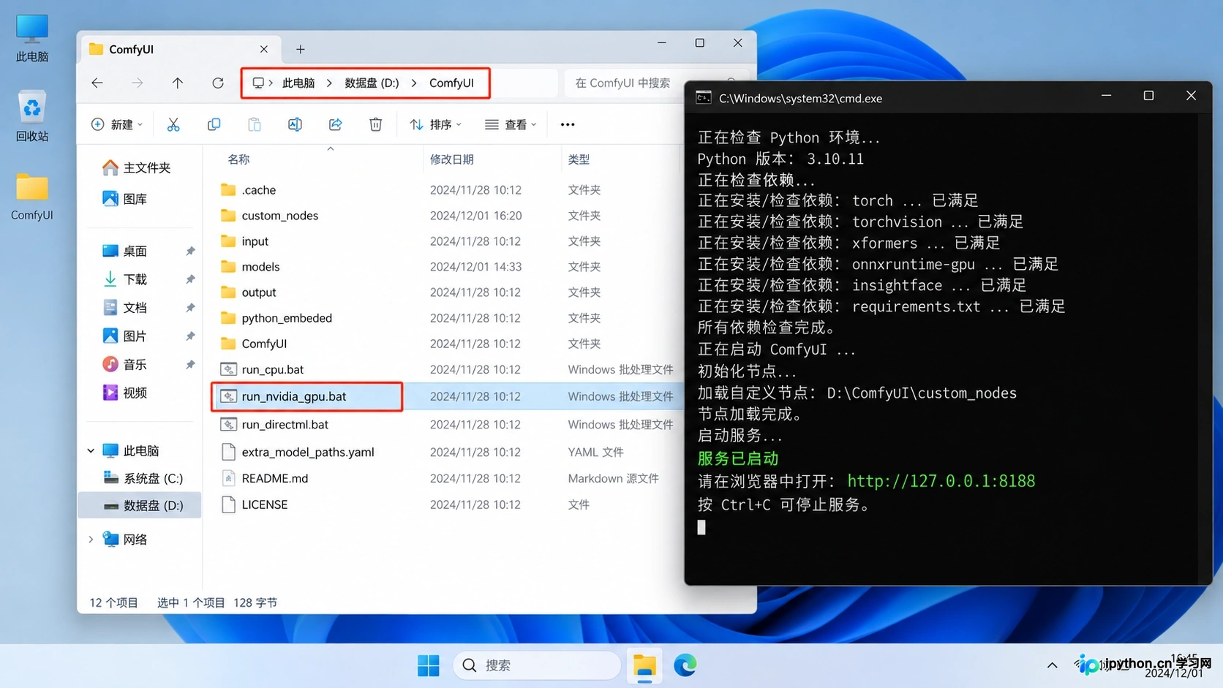Image resolution: width=1223 pixels, height=688 pixels.
Task: Close the ComfyUI explorer tab
Action: [263, 50]
